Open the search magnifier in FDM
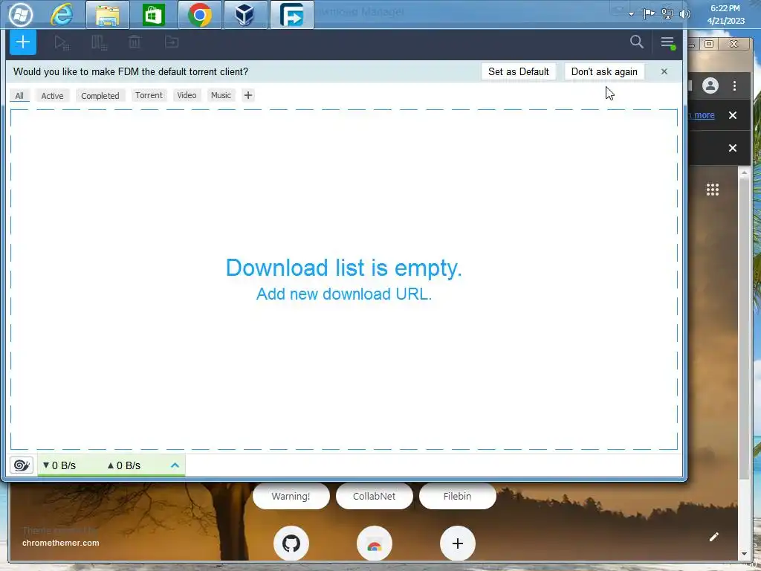 click(x=637, y=42)
